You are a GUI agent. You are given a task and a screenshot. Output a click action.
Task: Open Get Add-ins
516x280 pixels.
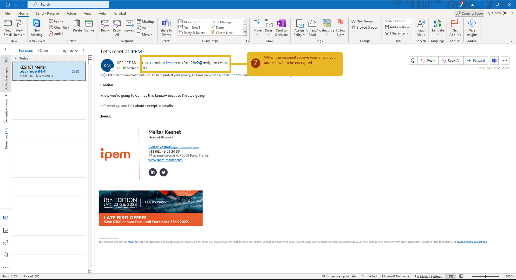pyautogui.click(x=455, y=28)
